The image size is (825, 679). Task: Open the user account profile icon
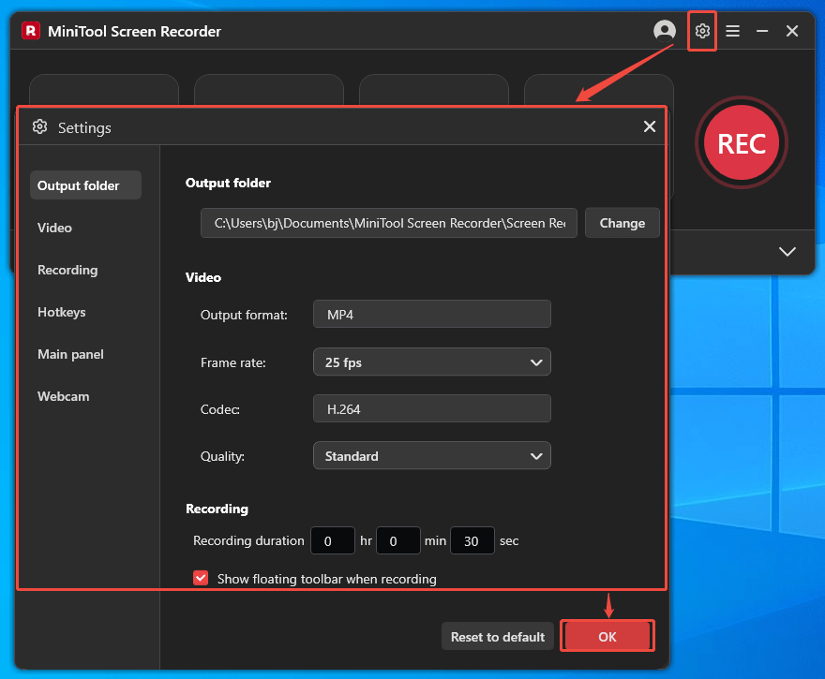click(x=665, y=31)
